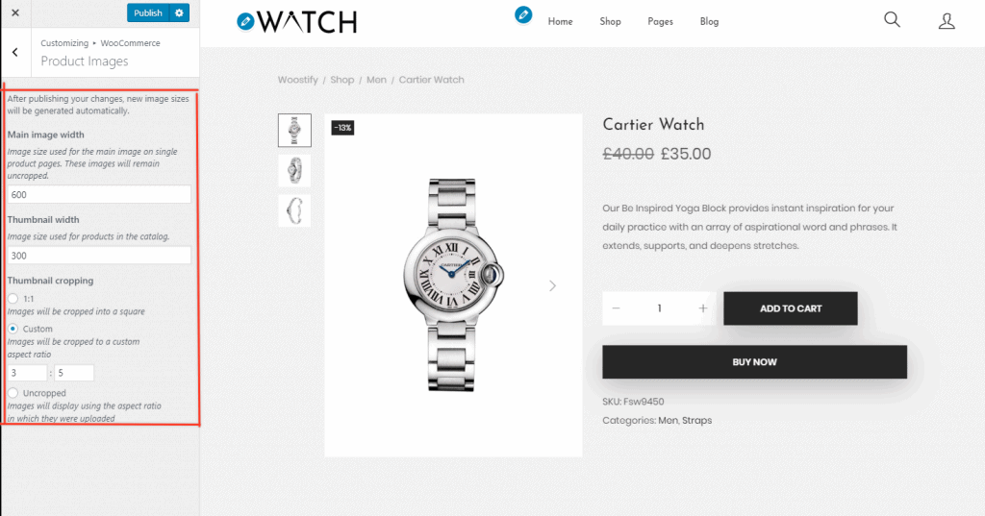Select the second watch thumbnail
Viewport: 985px width, 516px height.
(x=294, y=170)
